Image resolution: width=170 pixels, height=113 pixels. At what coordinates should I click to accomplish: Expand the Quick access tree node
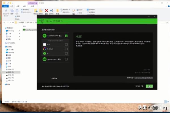(x=5, y=28)
